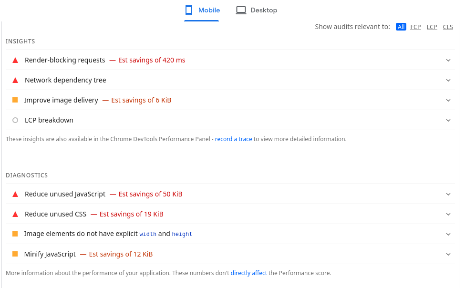
Task: Open the 'record a trace' link
Action: 233,139
